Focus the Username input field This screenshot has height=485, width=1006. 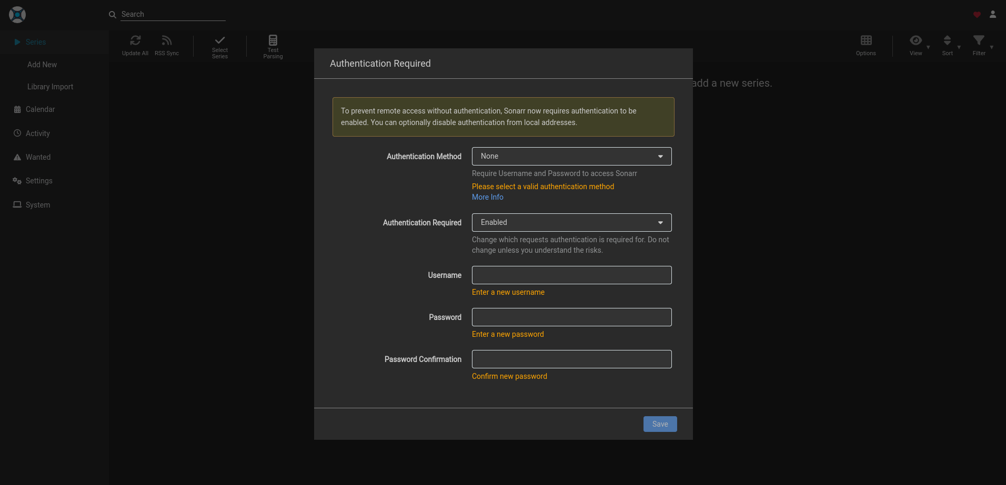click(572, 275)
